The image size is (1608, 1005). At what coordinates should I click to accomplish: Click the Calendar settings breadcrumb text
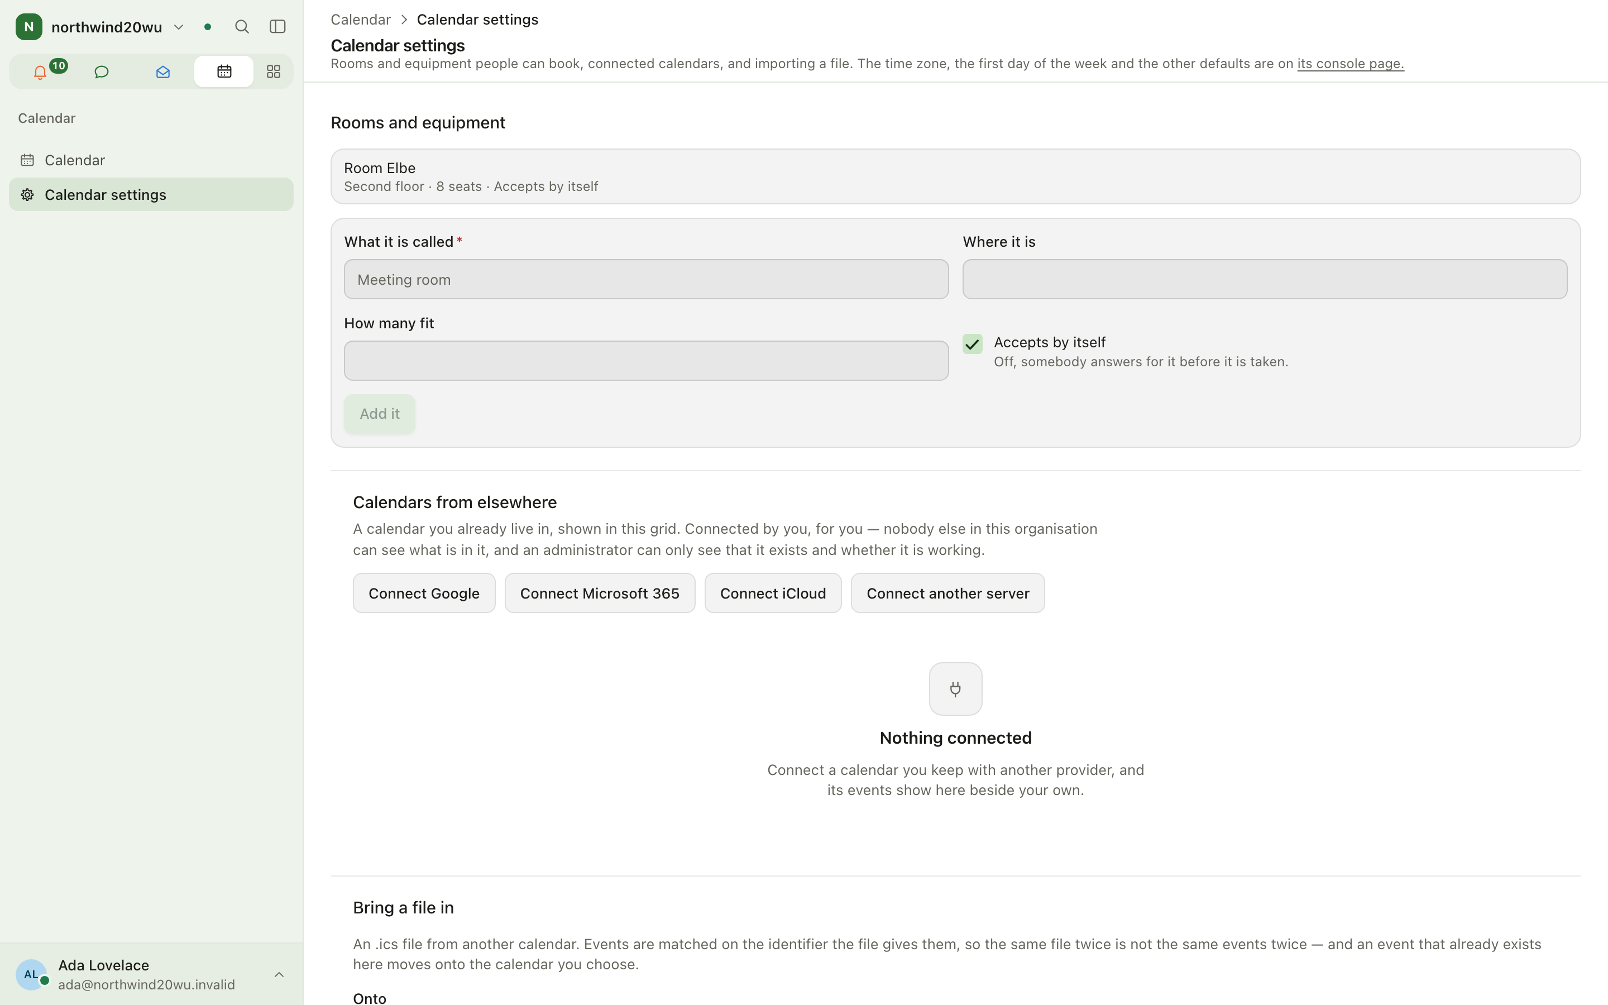pos(477,20)
